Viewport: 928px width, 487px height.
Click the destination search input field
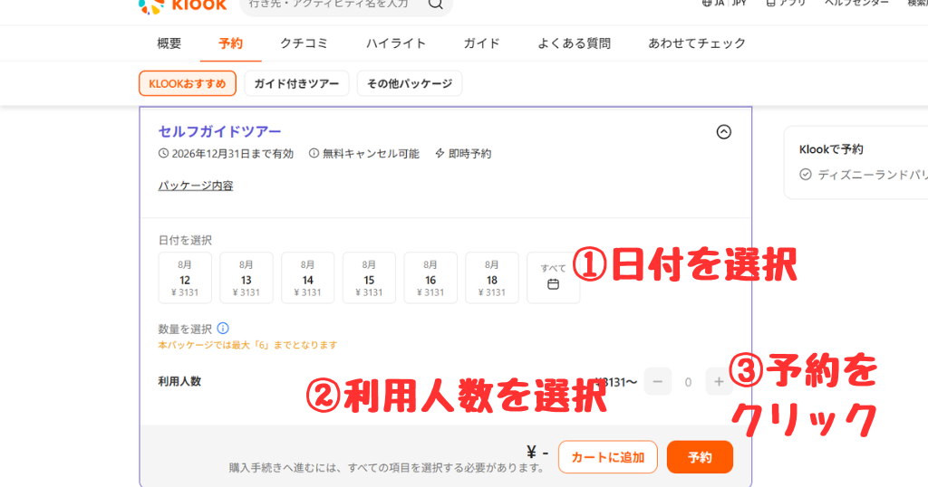coord(346,6)
